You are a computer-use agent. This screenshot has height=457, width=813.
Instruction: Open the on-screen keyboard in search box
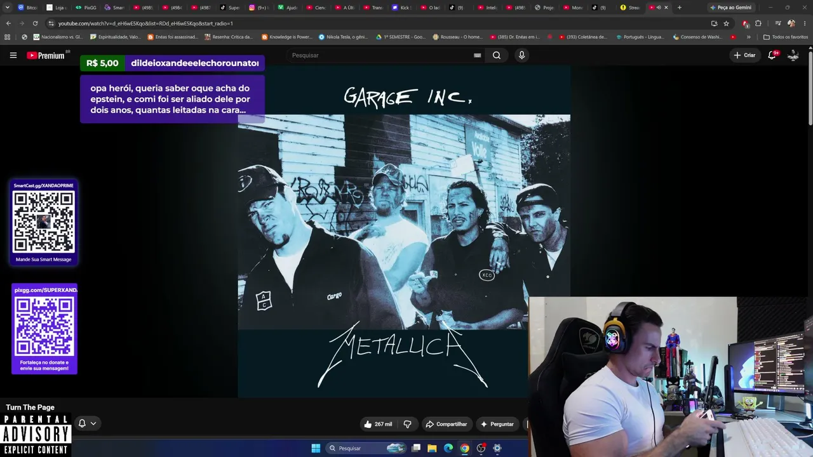[x=477, y=55]
